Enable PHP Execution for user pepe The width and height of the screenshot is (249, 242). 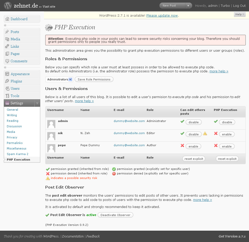tap(227, 146)
